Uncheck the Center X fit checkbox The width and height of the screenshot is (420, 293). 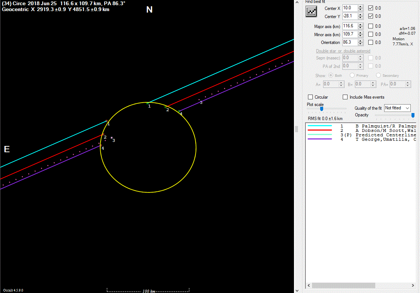click(x=371, y=8)
